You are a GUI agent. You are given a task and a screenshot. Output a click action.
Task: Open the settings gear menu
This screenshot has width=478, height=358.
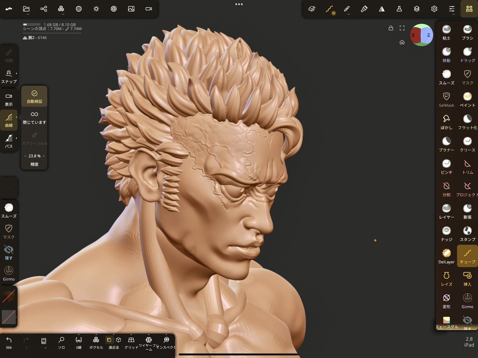(x=434, y=9)
